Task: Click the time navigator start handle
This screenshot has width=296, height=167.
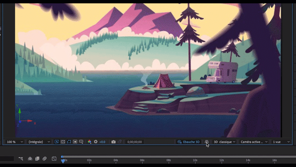Action: 62,157
